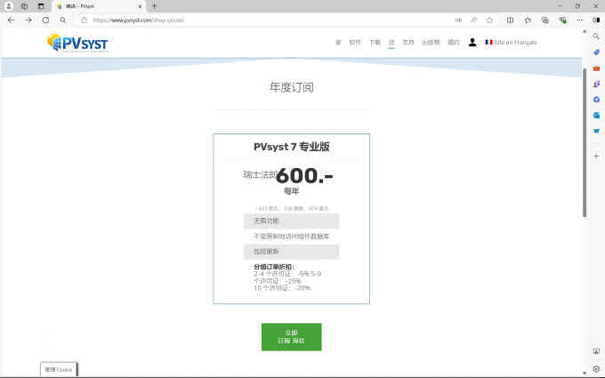The width and height of the screenshot is (605, 378).
Task: Open the read aloud option
Action: pyautogui.click(x=474, y=20)
